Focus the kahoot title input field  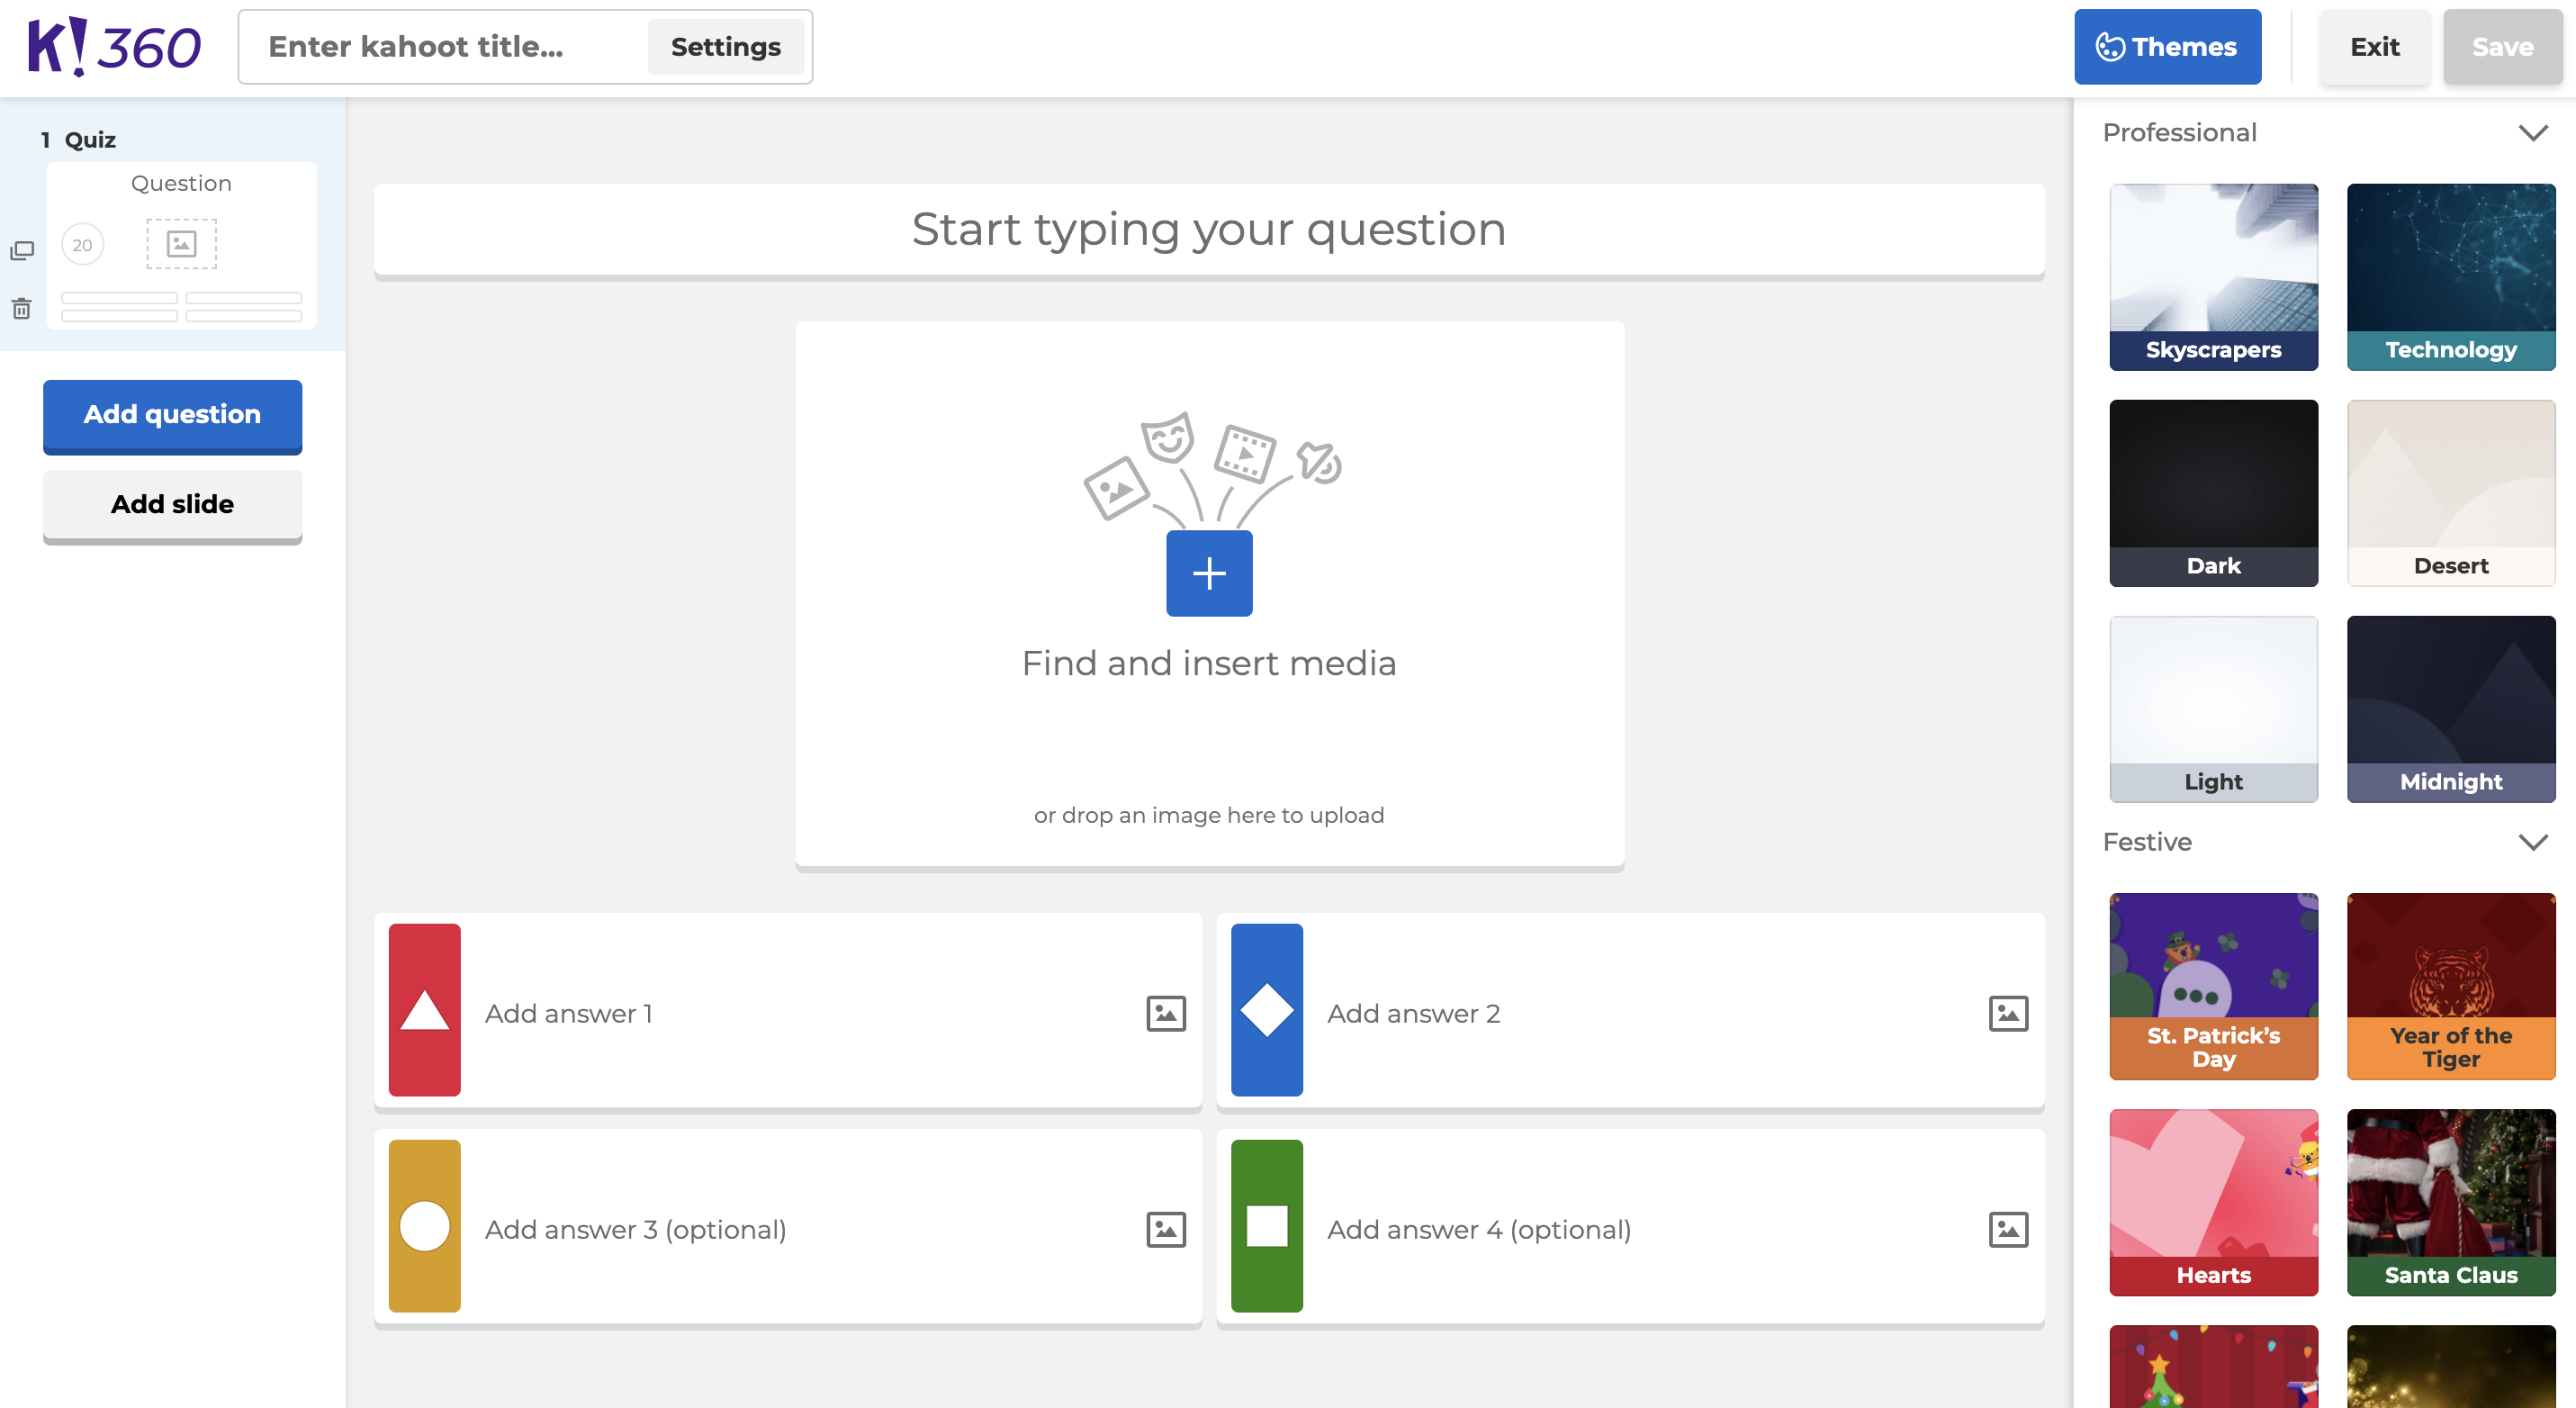click(x=450, y=47)
